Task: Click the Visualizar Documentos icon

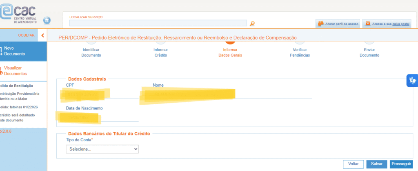Action: click(x=1, y=71)
